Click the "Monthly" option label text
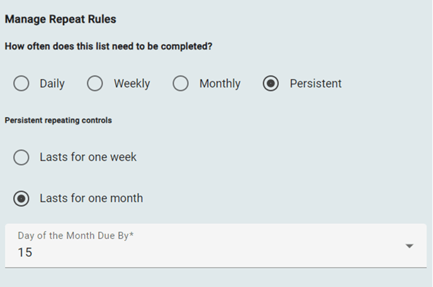 click(220, 84)
